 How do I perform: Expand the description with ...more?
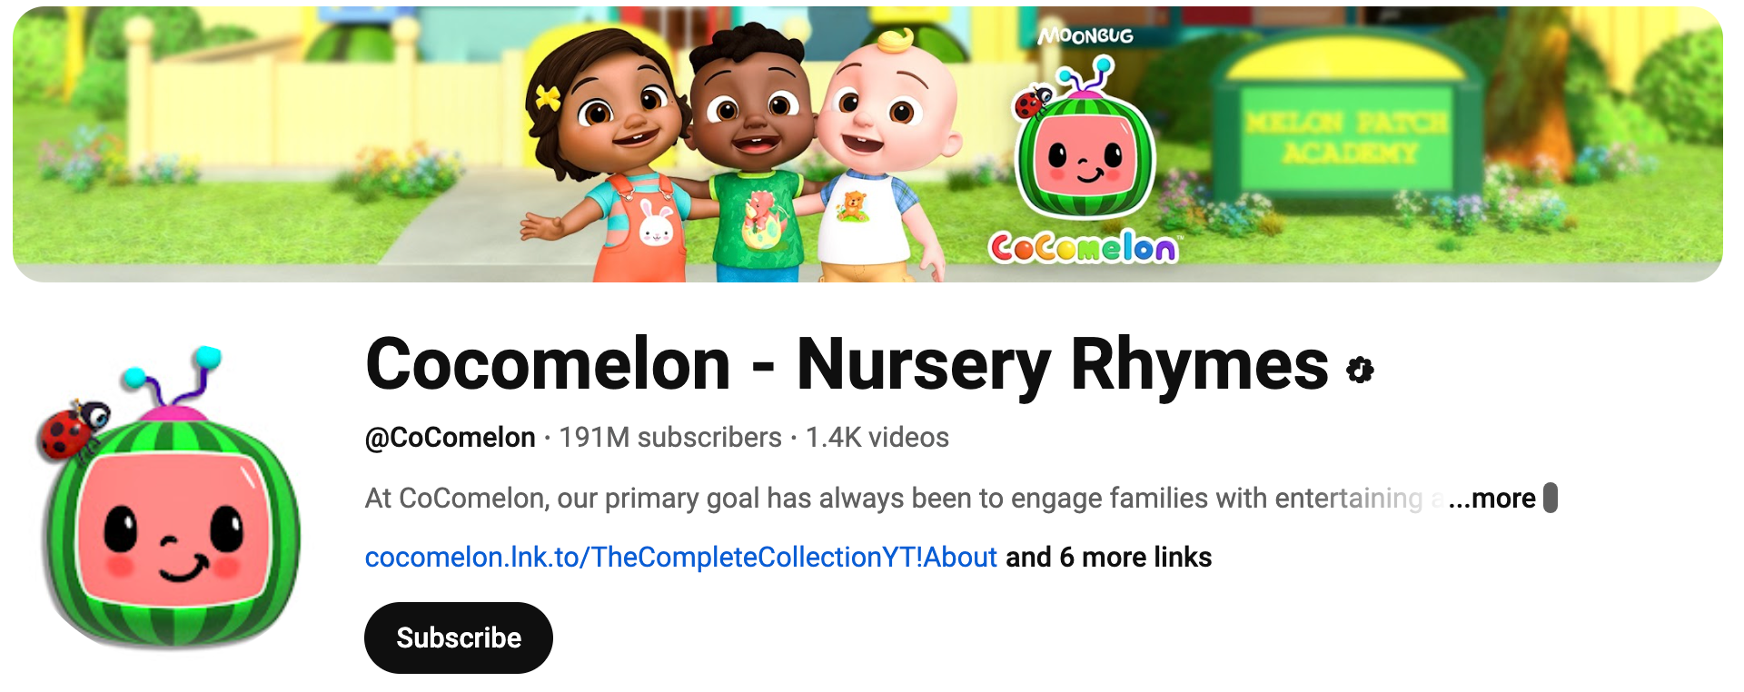(1491, 499)
